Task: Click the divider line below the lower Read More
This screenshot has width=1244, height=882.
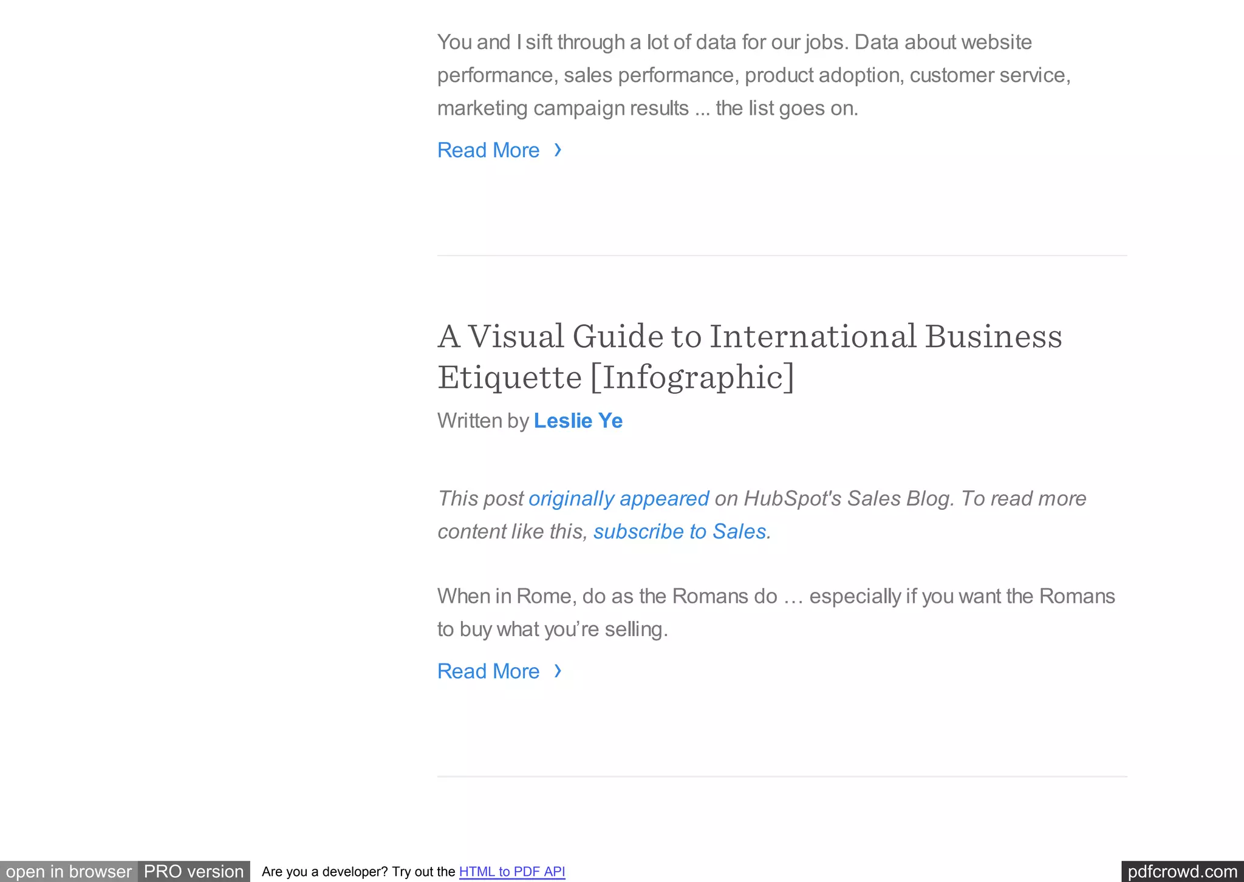Action: click(782, 776)
